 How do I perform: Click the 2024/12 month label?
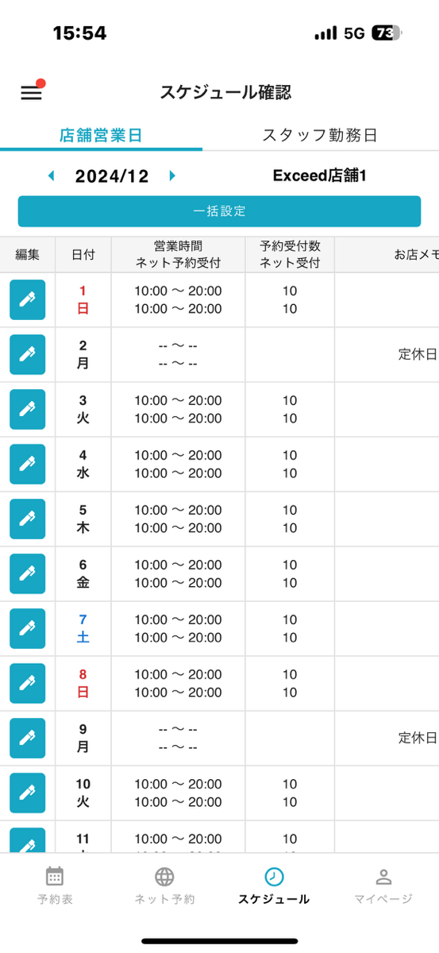click(x=112, y=176)
